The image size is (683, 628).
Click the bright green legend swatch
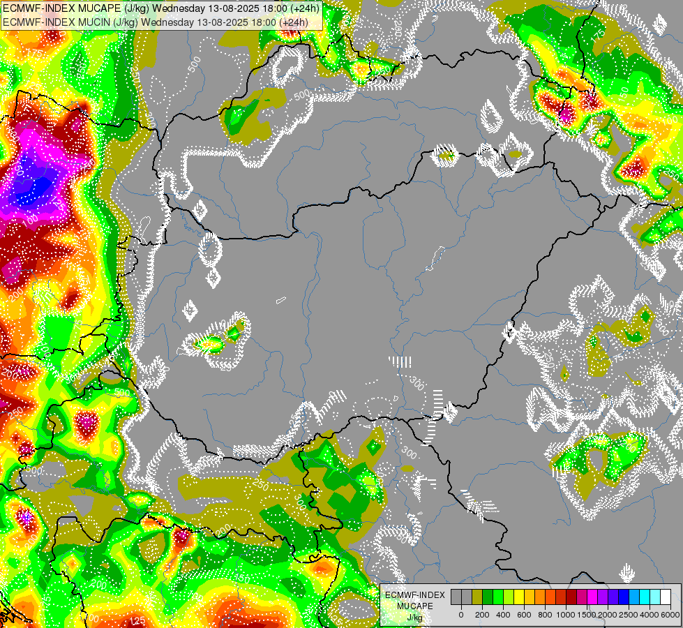(498, 597)
